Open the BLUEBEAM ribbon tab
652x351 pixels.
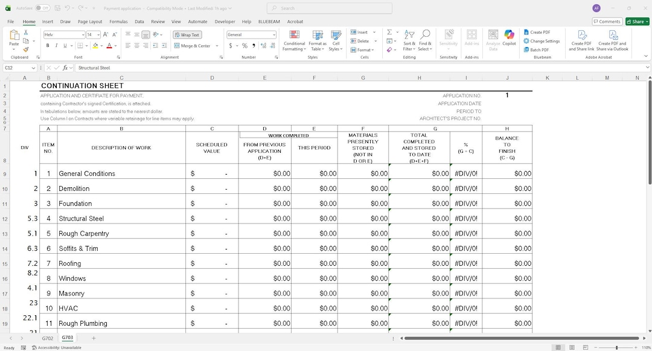coord(269,22)
